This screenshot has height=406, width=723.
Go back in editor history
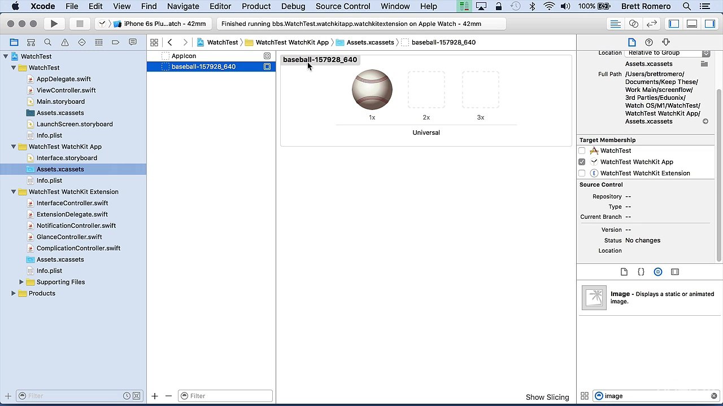pyautogui.click(x=170, y=42)
